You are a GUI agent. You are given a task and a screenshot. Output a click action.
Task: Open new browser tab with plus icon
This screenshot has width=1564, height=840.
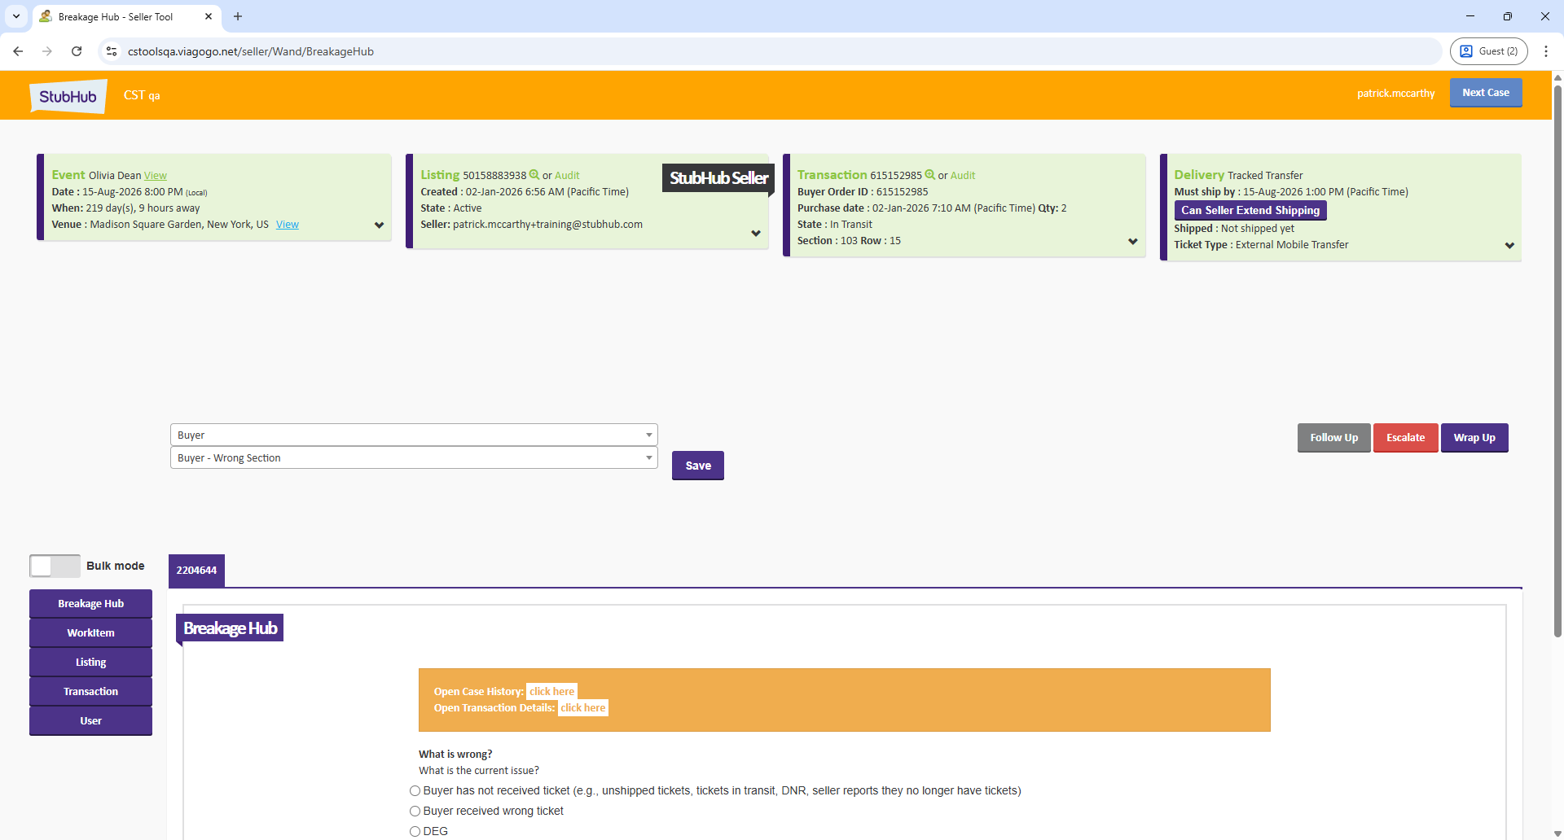[x=238, y=16]
